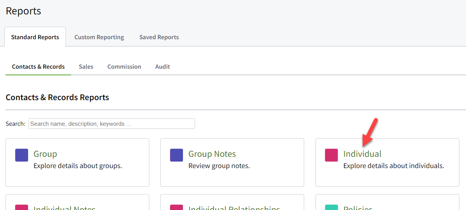466x210 pixels.
Task: Click the report search input field
Action: tap(112, 124)
